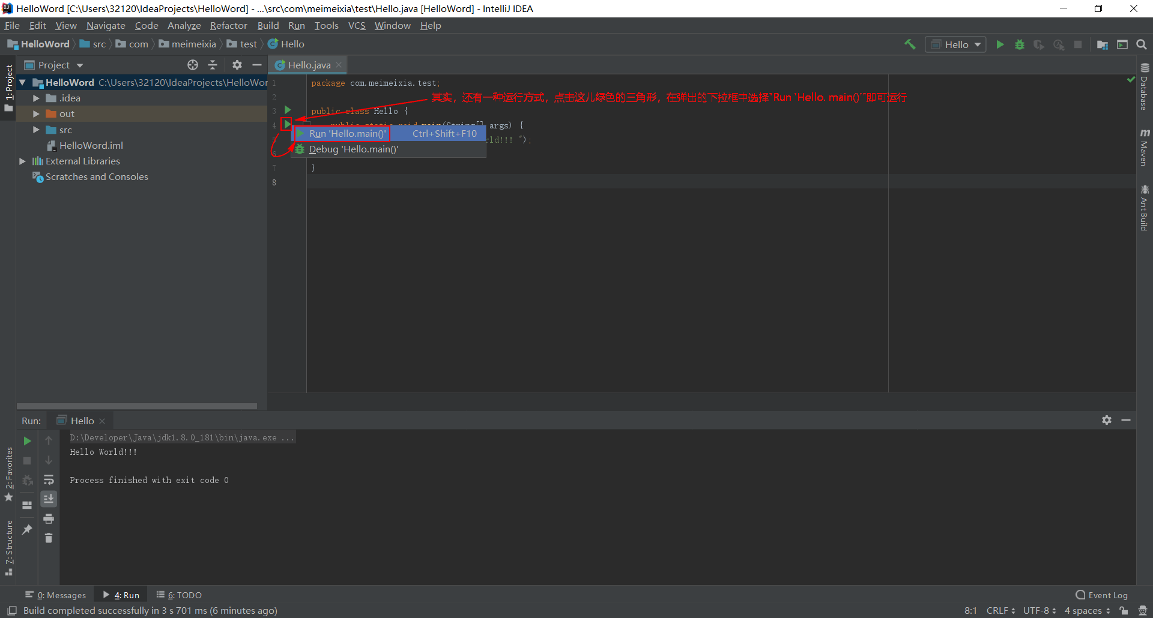Select the Hello.java editor tab

308,65
